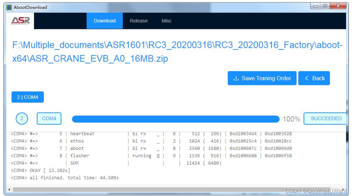Click 'all finished. total time: 44.509s' line

click(x=65, y=178)
